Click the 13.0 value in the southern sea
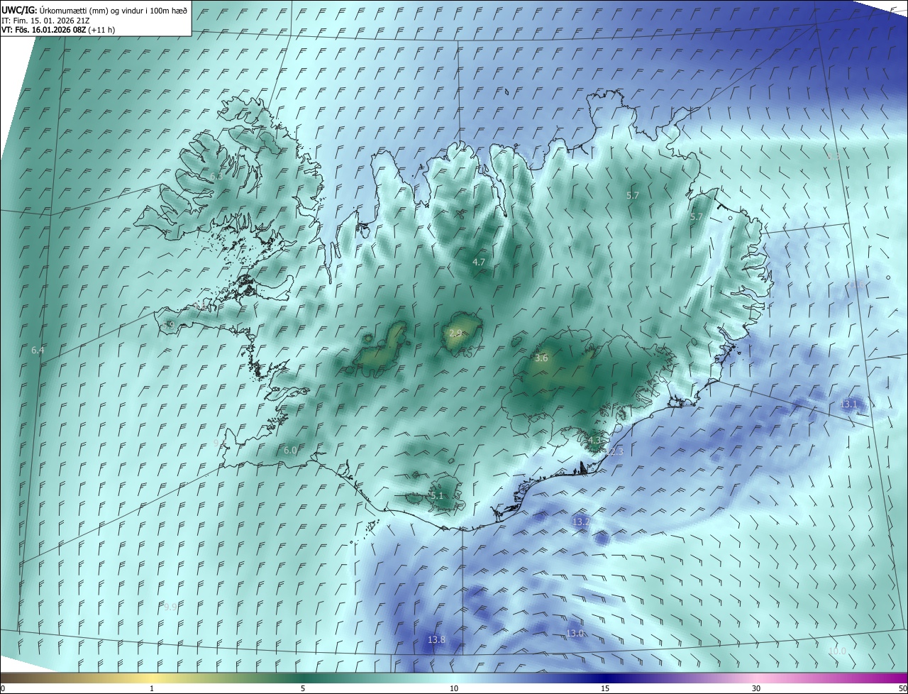This screenshot has width=908, height=694. [x=575, y=634]
